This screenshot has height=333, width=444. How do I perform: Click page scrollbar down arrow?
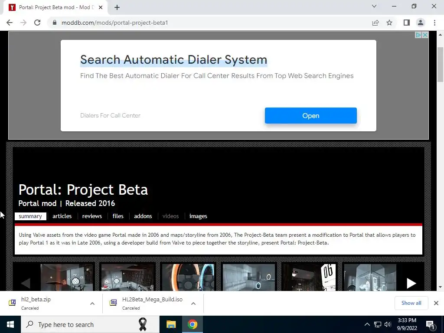[x=440, y=287]
